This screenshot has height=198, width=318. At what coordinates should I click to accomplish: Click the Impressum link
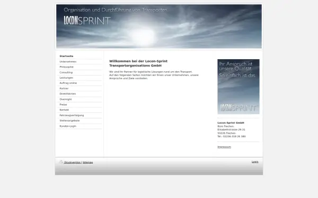tap(224, 147)
